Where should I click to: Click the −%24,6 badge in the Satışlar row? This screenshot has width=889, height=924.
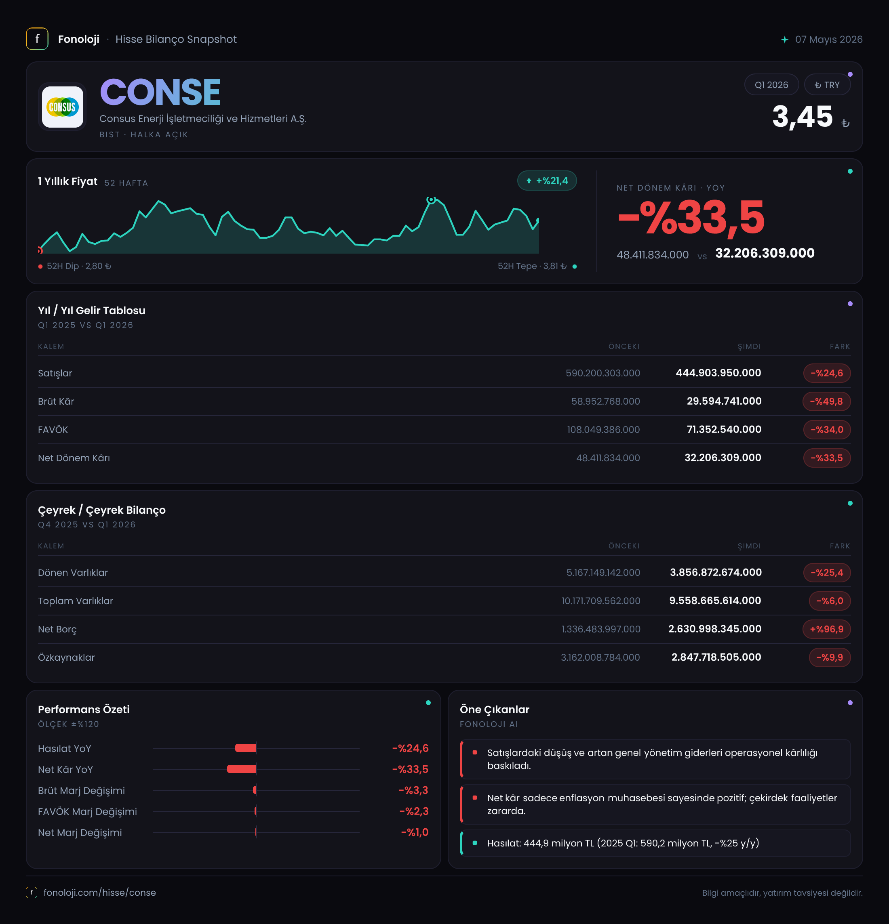(x=826, y=373)
